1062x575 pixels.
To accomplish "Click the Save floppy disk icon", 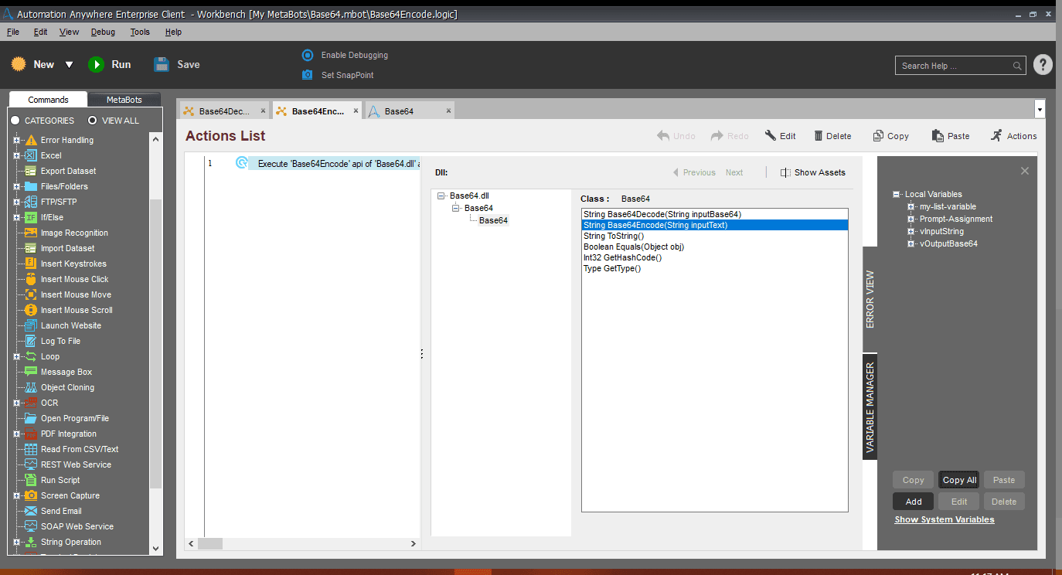I will coord(162,65).
